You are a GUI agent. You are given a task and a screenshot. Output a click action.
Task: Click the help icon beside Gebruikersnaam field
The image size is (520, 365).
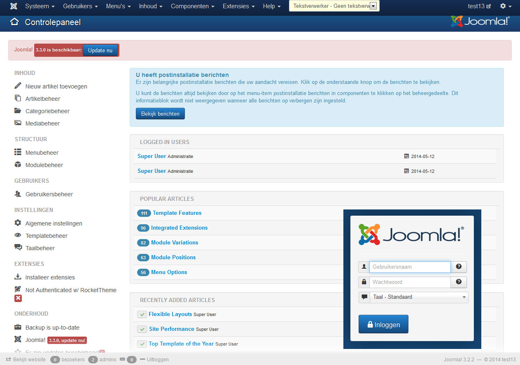point(459,267)
